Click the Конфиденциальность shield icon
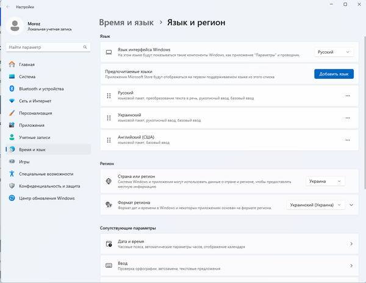Image resolution: width=366 pixels, height=283 pixels. [x=12, y=185]
